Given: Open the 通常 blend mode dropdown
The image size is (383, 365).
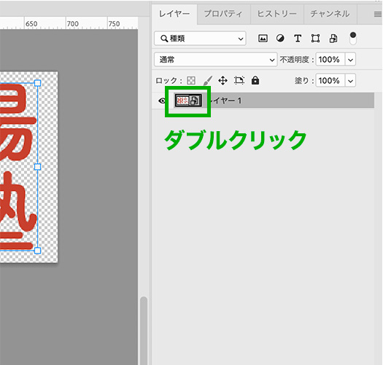Looking at the screenshot, I should click(216, 59).
